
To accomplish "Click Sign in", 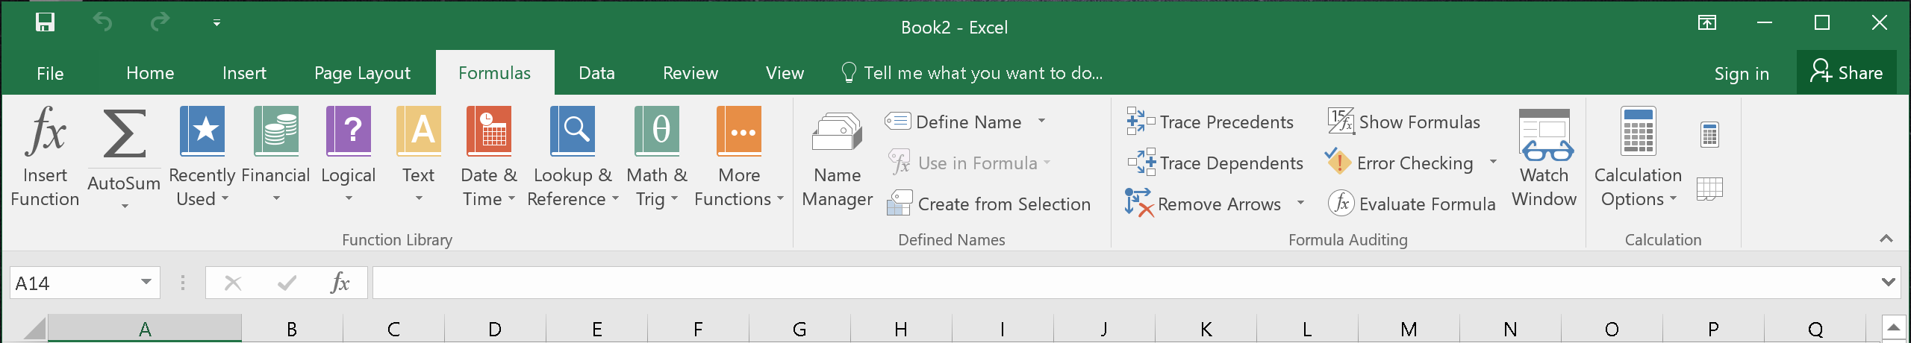I will coord(1742,74).
